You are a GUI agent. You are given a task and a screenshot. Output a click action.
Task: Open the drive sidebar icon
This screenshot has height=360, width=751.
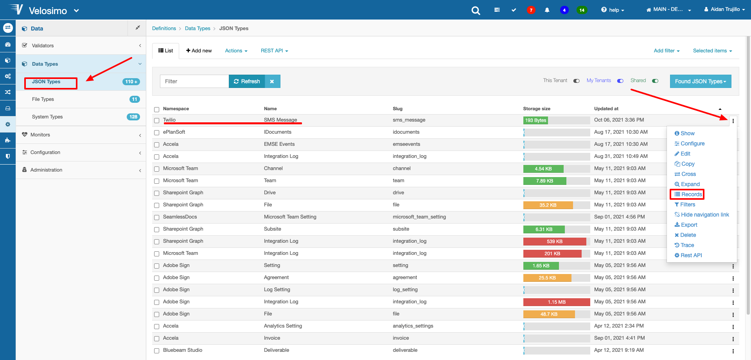pos(8,108)
